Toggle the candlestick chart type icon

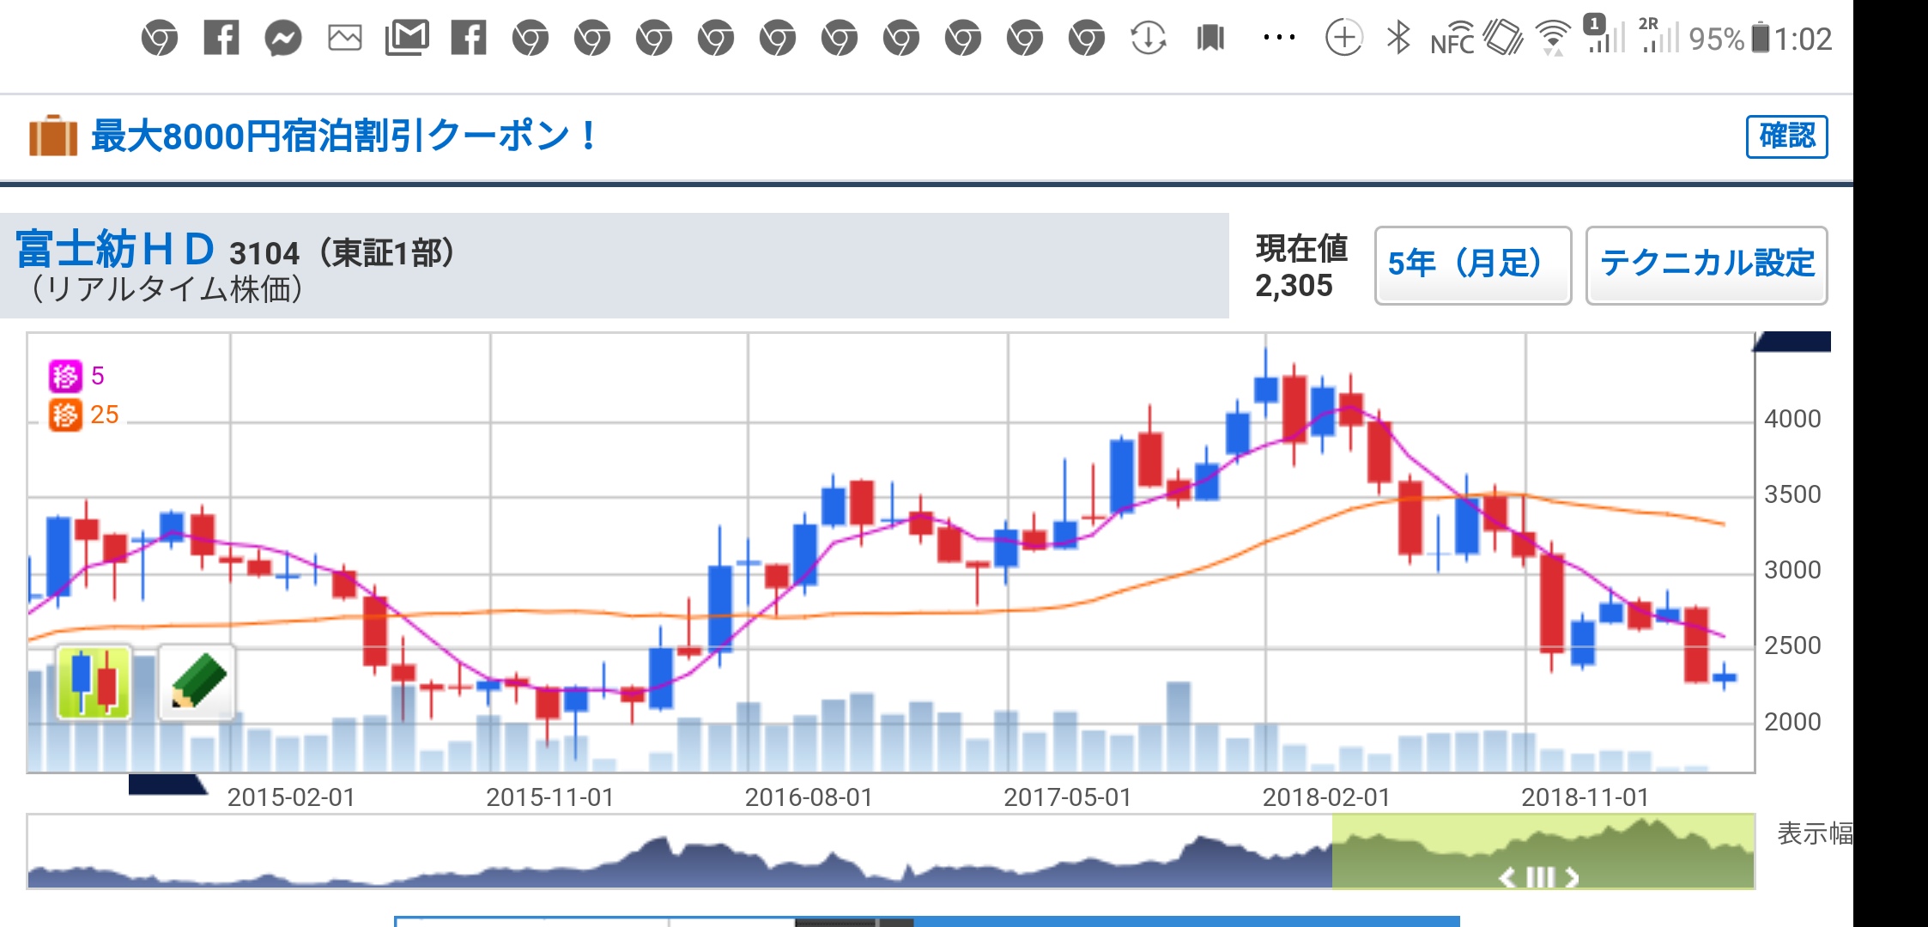pyautogui.click(x=94, y=682)
